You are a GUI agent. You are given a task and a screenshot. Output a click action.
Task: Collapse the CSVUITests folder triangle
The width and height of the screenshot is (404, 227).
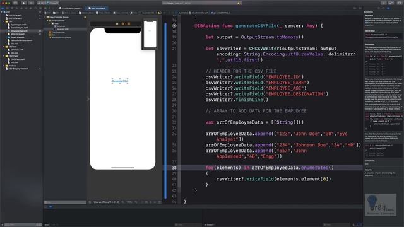point(4,56)
